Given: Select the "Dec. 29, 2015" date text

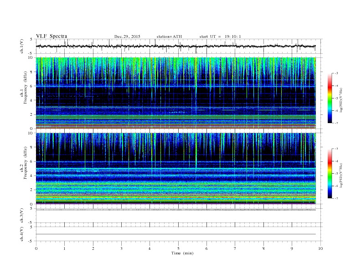Looking at the screenshot, I should click(127, 36).
